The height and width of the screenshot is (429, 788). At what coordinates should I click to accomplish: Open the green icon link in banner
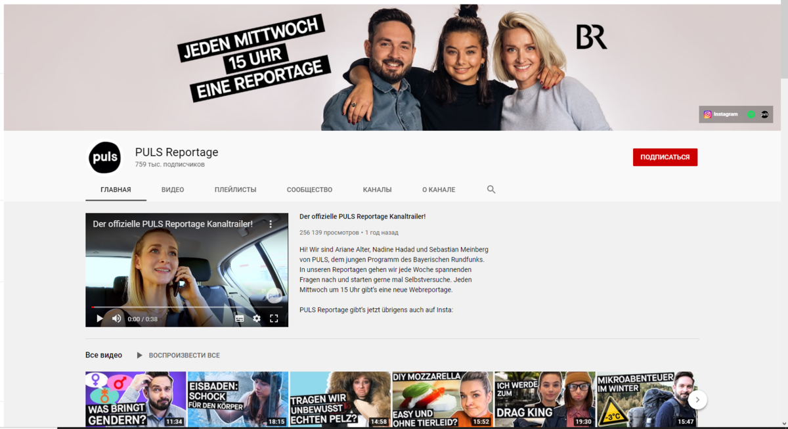(x=751, y=114)
